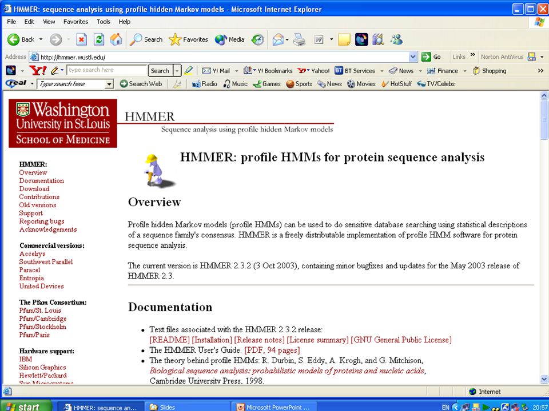Open Music in the Real toolbar

coord(235,84)
